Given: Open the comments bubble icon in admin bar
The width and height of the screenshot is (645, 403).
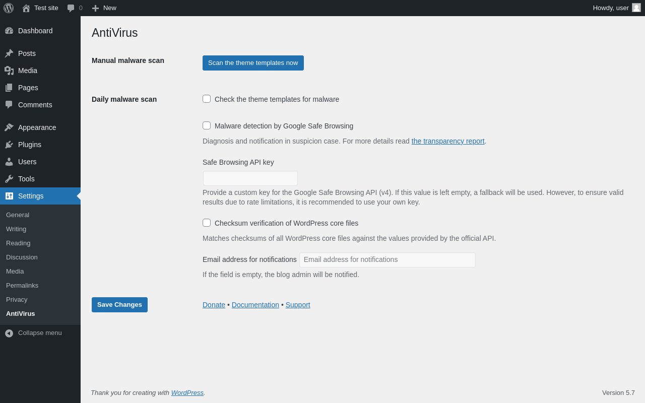Looking at the screenshot, I should (x=71, y=8).
